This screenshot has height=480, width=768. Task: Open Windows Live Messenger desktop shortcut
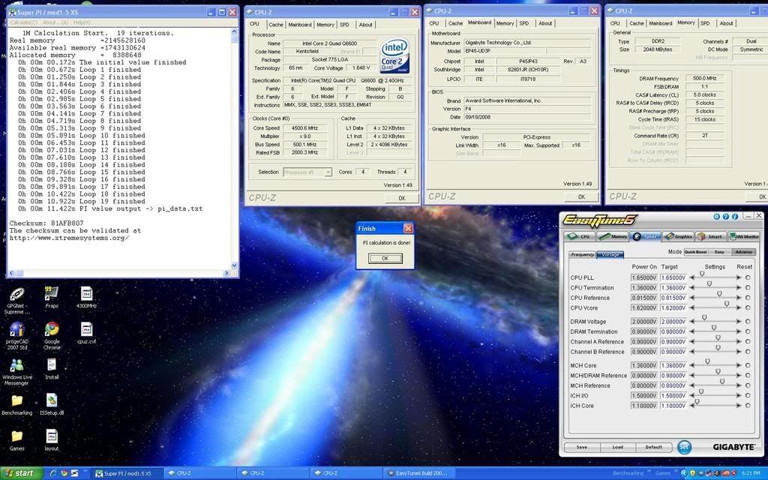coord(17,372)
